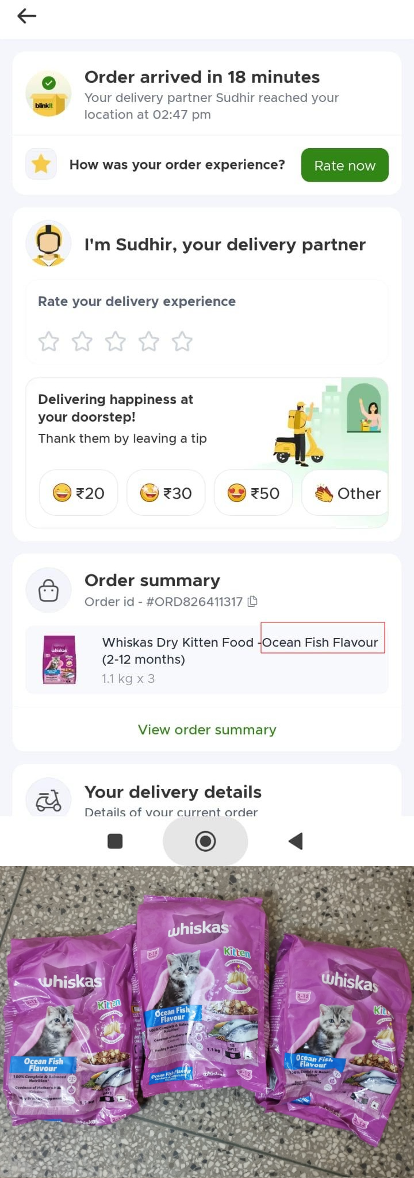This screenshot has width=414, height=1178.
Task: Rate delivery with third star
Action: 116,341
